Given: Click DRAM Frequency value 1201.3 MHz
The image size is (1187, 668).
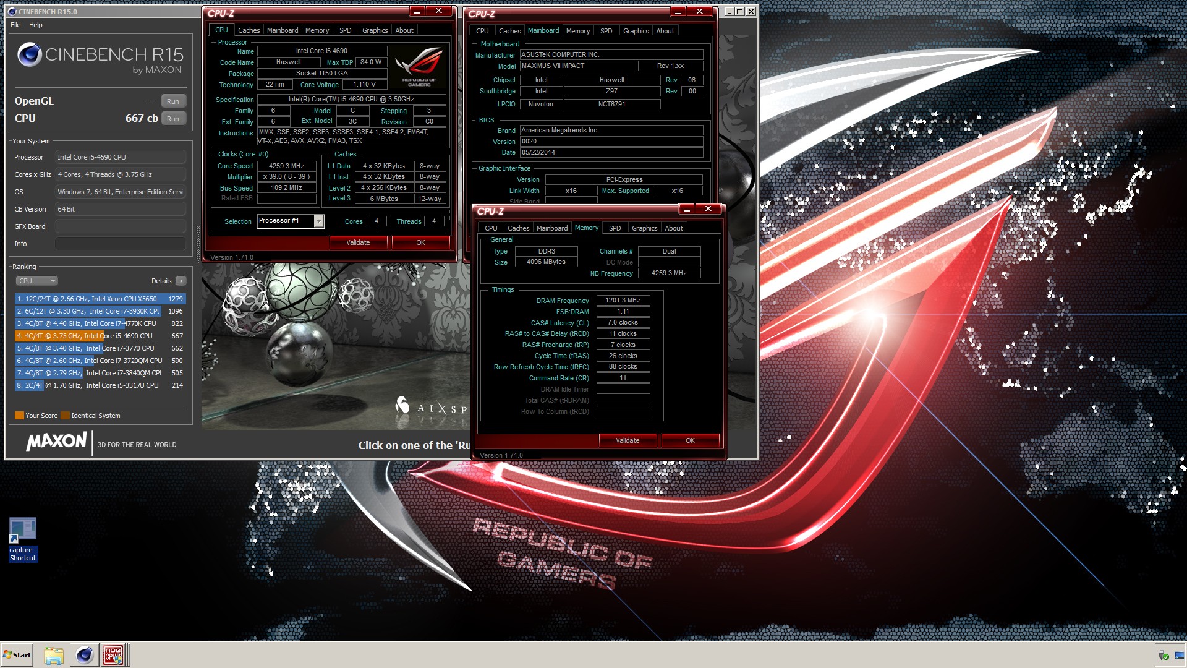Looking at the screenshot, I should point(623,301).
